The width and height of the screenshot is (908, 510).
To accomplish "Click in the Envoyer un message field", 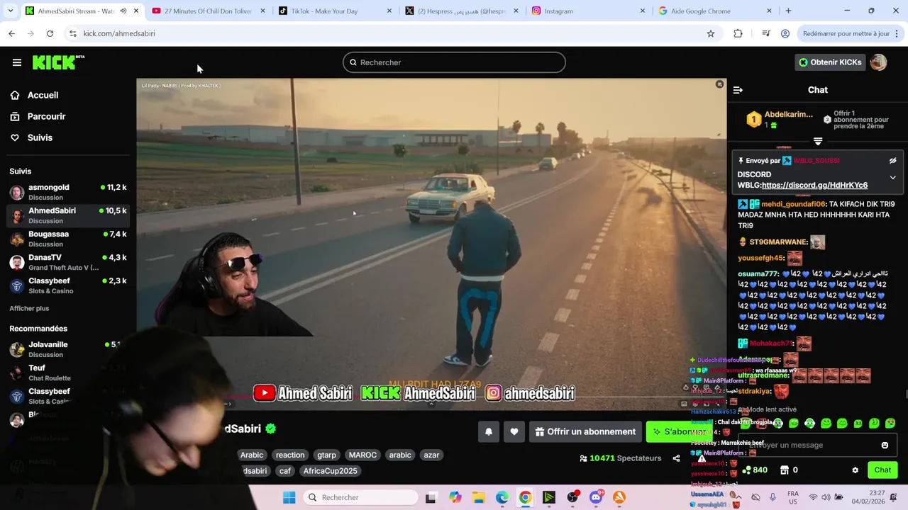I will (x=809, y=445).
